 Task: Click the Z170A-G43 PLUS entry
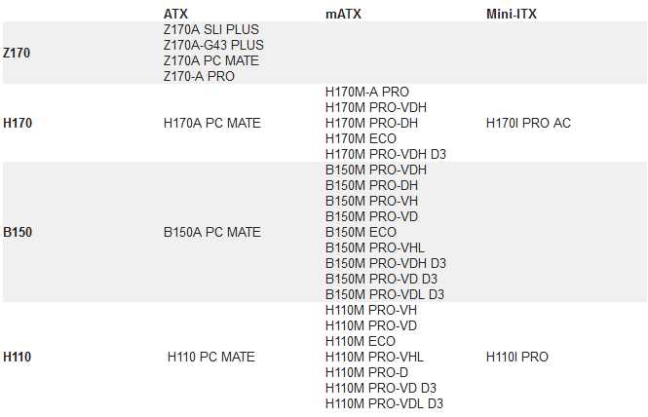[x=213, y=45]
